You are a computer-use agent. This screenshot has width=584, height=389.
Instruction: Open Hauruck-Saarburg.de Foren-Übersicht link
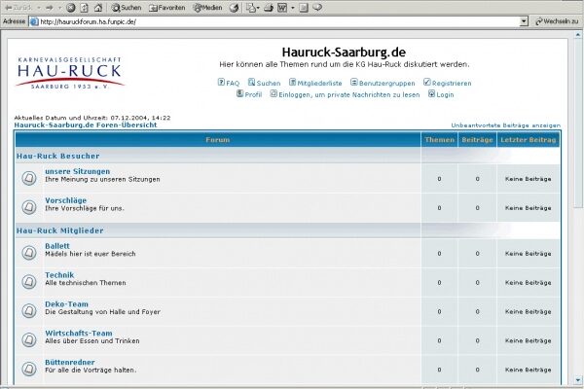[x=86, y=125]
